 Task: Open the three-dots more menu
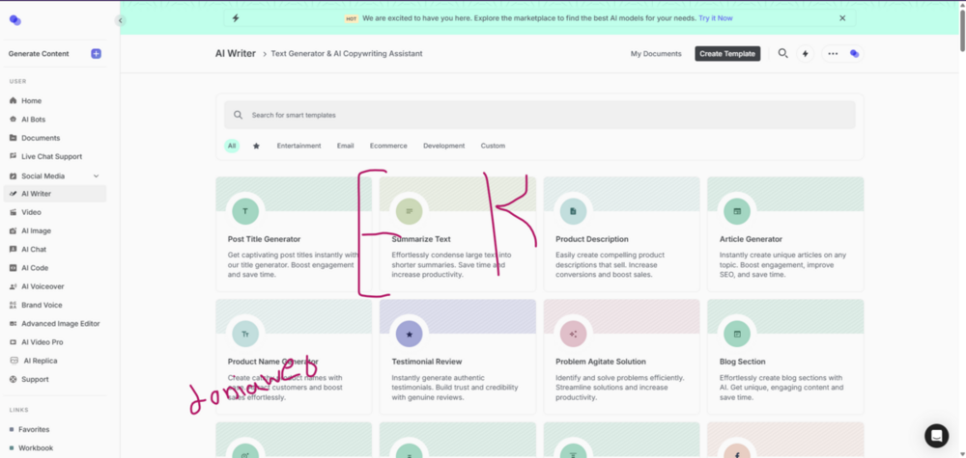click(833, 54)
